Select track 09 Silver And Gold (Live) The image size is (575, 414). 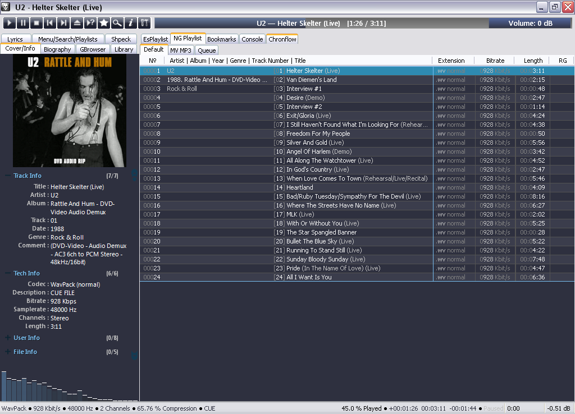tap(357, 142)
